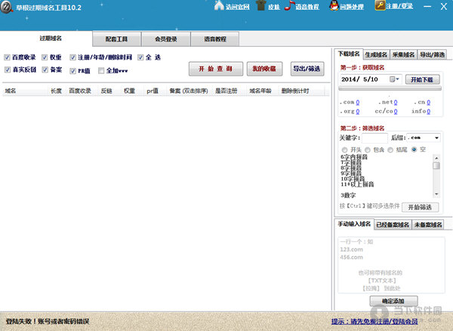
Task: Switch to the 配套工具 tab
Action: coord(116,38)
